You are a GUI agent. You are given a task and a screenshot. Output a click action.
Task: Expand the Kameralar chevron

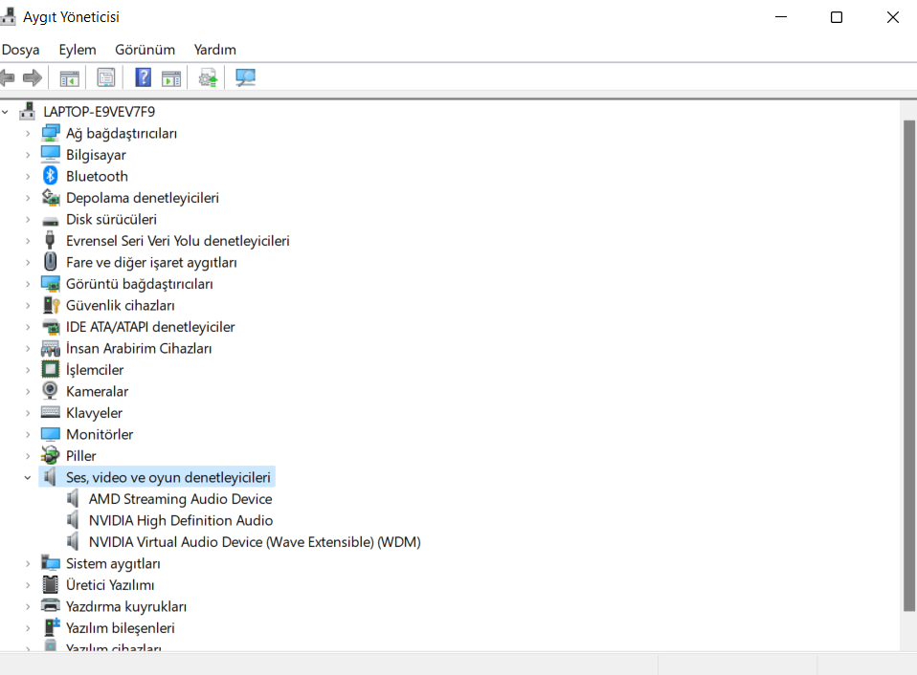coord(28,391)
